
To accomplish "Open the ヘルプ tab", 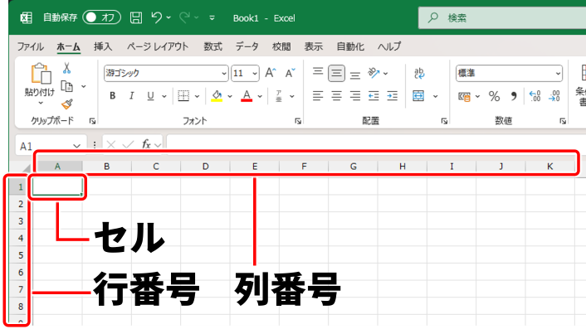I will point(389,46).
